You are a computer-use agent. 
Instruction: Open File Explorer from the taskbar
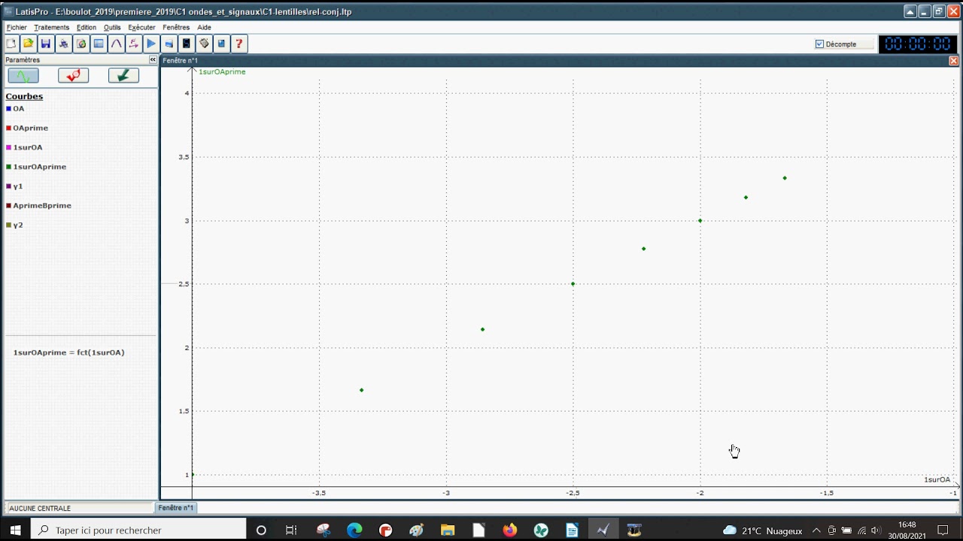point(448,530)
